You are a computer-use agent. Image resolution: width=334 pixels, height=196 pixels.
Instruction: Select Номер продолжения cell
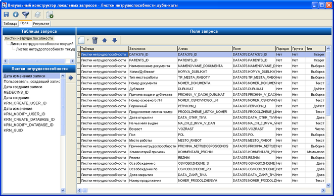[153, 181]
